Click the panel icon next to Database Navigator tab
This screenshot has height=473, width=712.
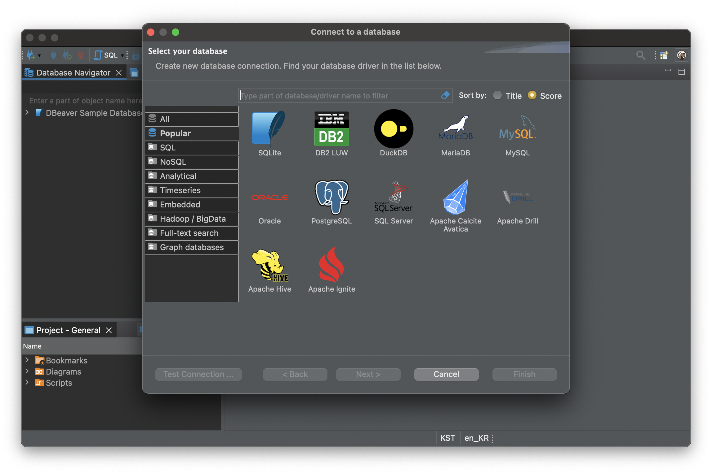134,73
